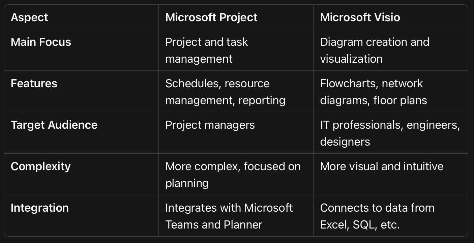Select the 'Project and task management' cell

click(x=207, y=50)
